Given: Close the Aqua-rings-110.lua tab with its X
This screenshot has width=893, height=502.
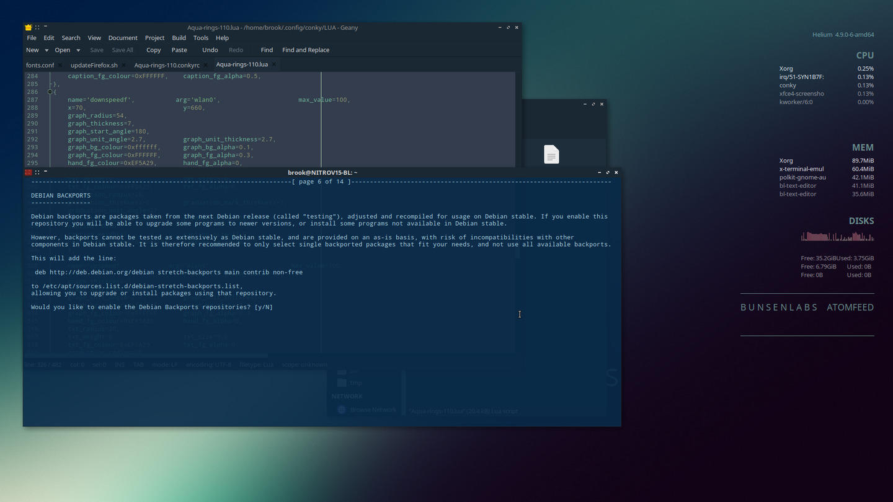Looking at the screenshot, I should tap(274, 64).
